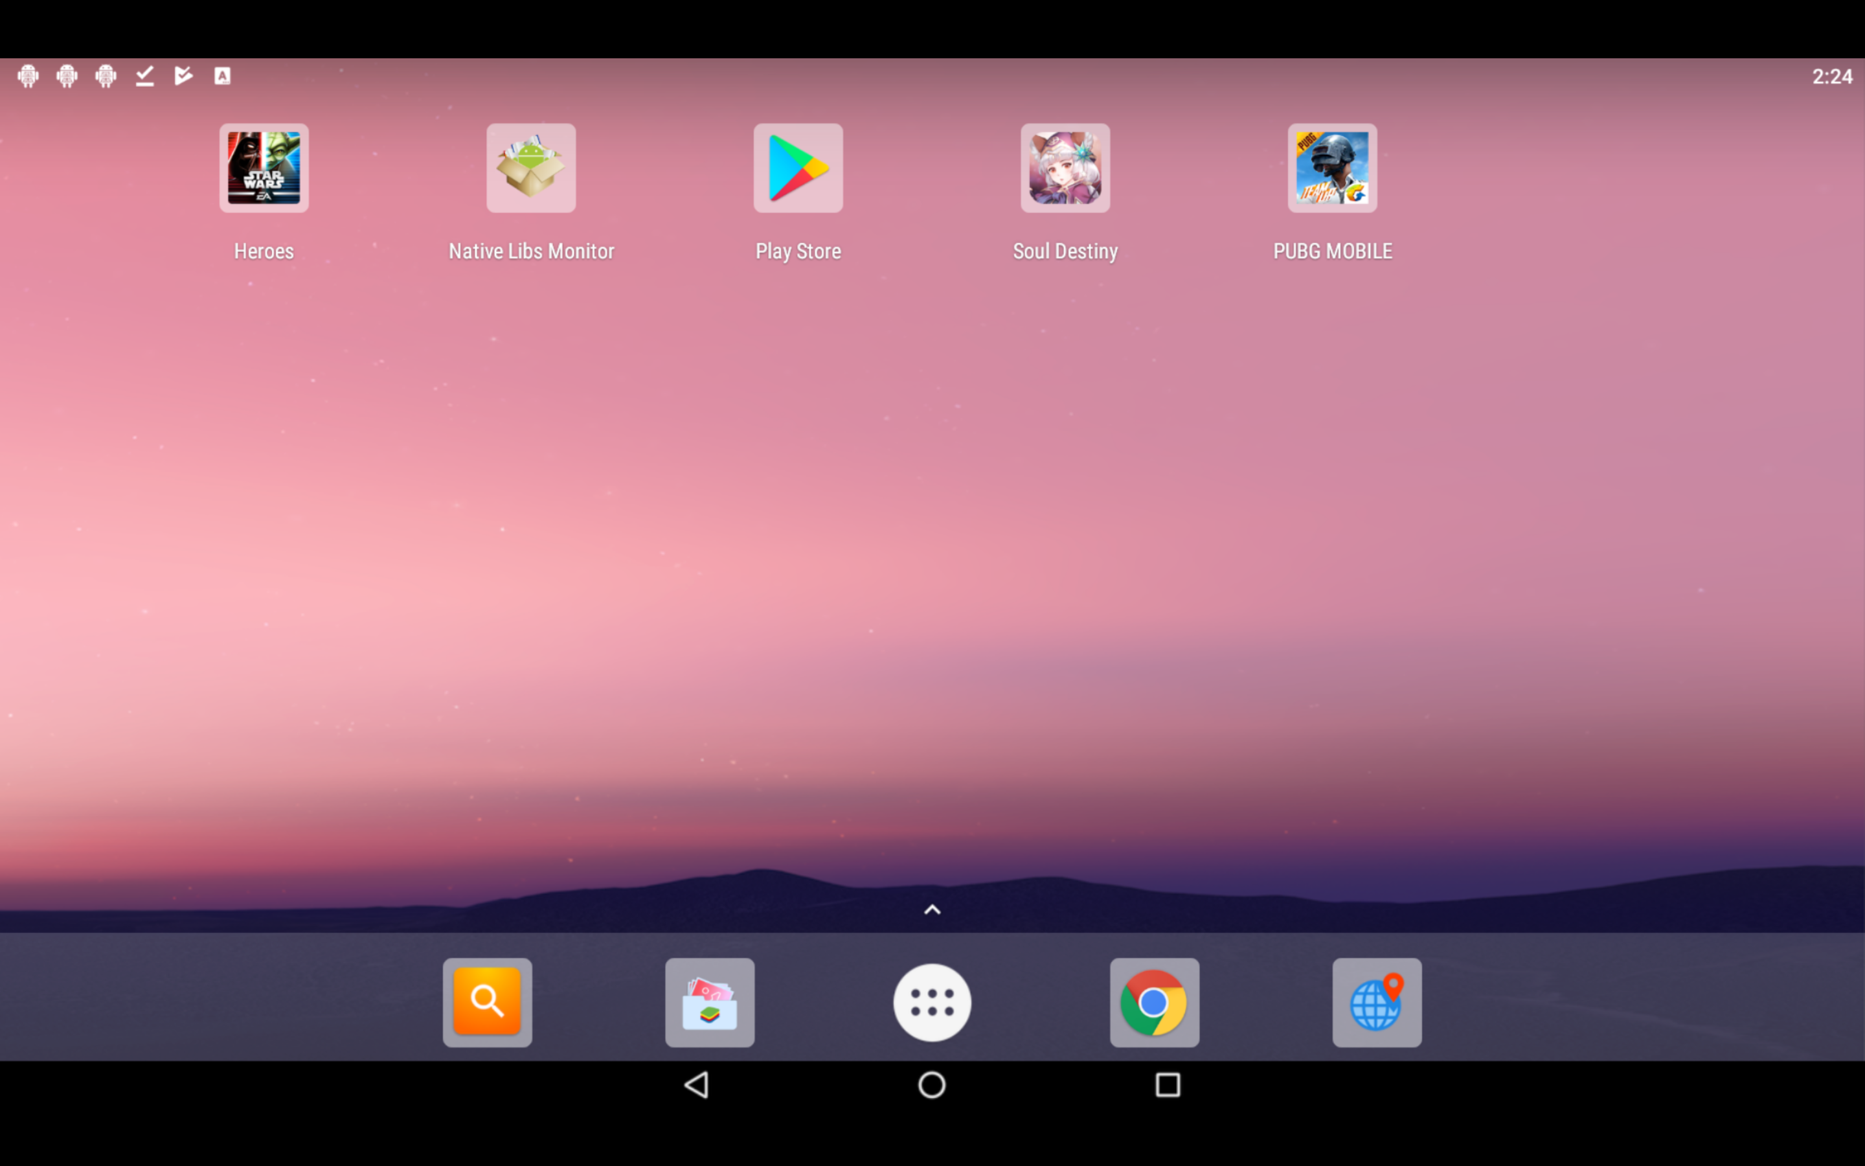The height and width of the screenshot is (1166, 1865).
Task: Open Canteen or coupon app in dock
Action: pyautogui.click(x=709, y=1002)
